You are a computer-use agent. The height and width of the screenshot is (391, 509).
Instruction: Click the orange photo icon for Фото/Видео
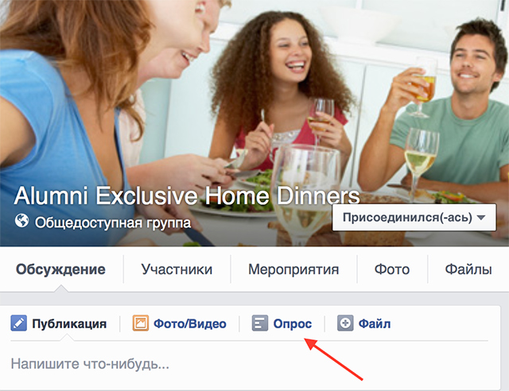[x=140, y=323]
